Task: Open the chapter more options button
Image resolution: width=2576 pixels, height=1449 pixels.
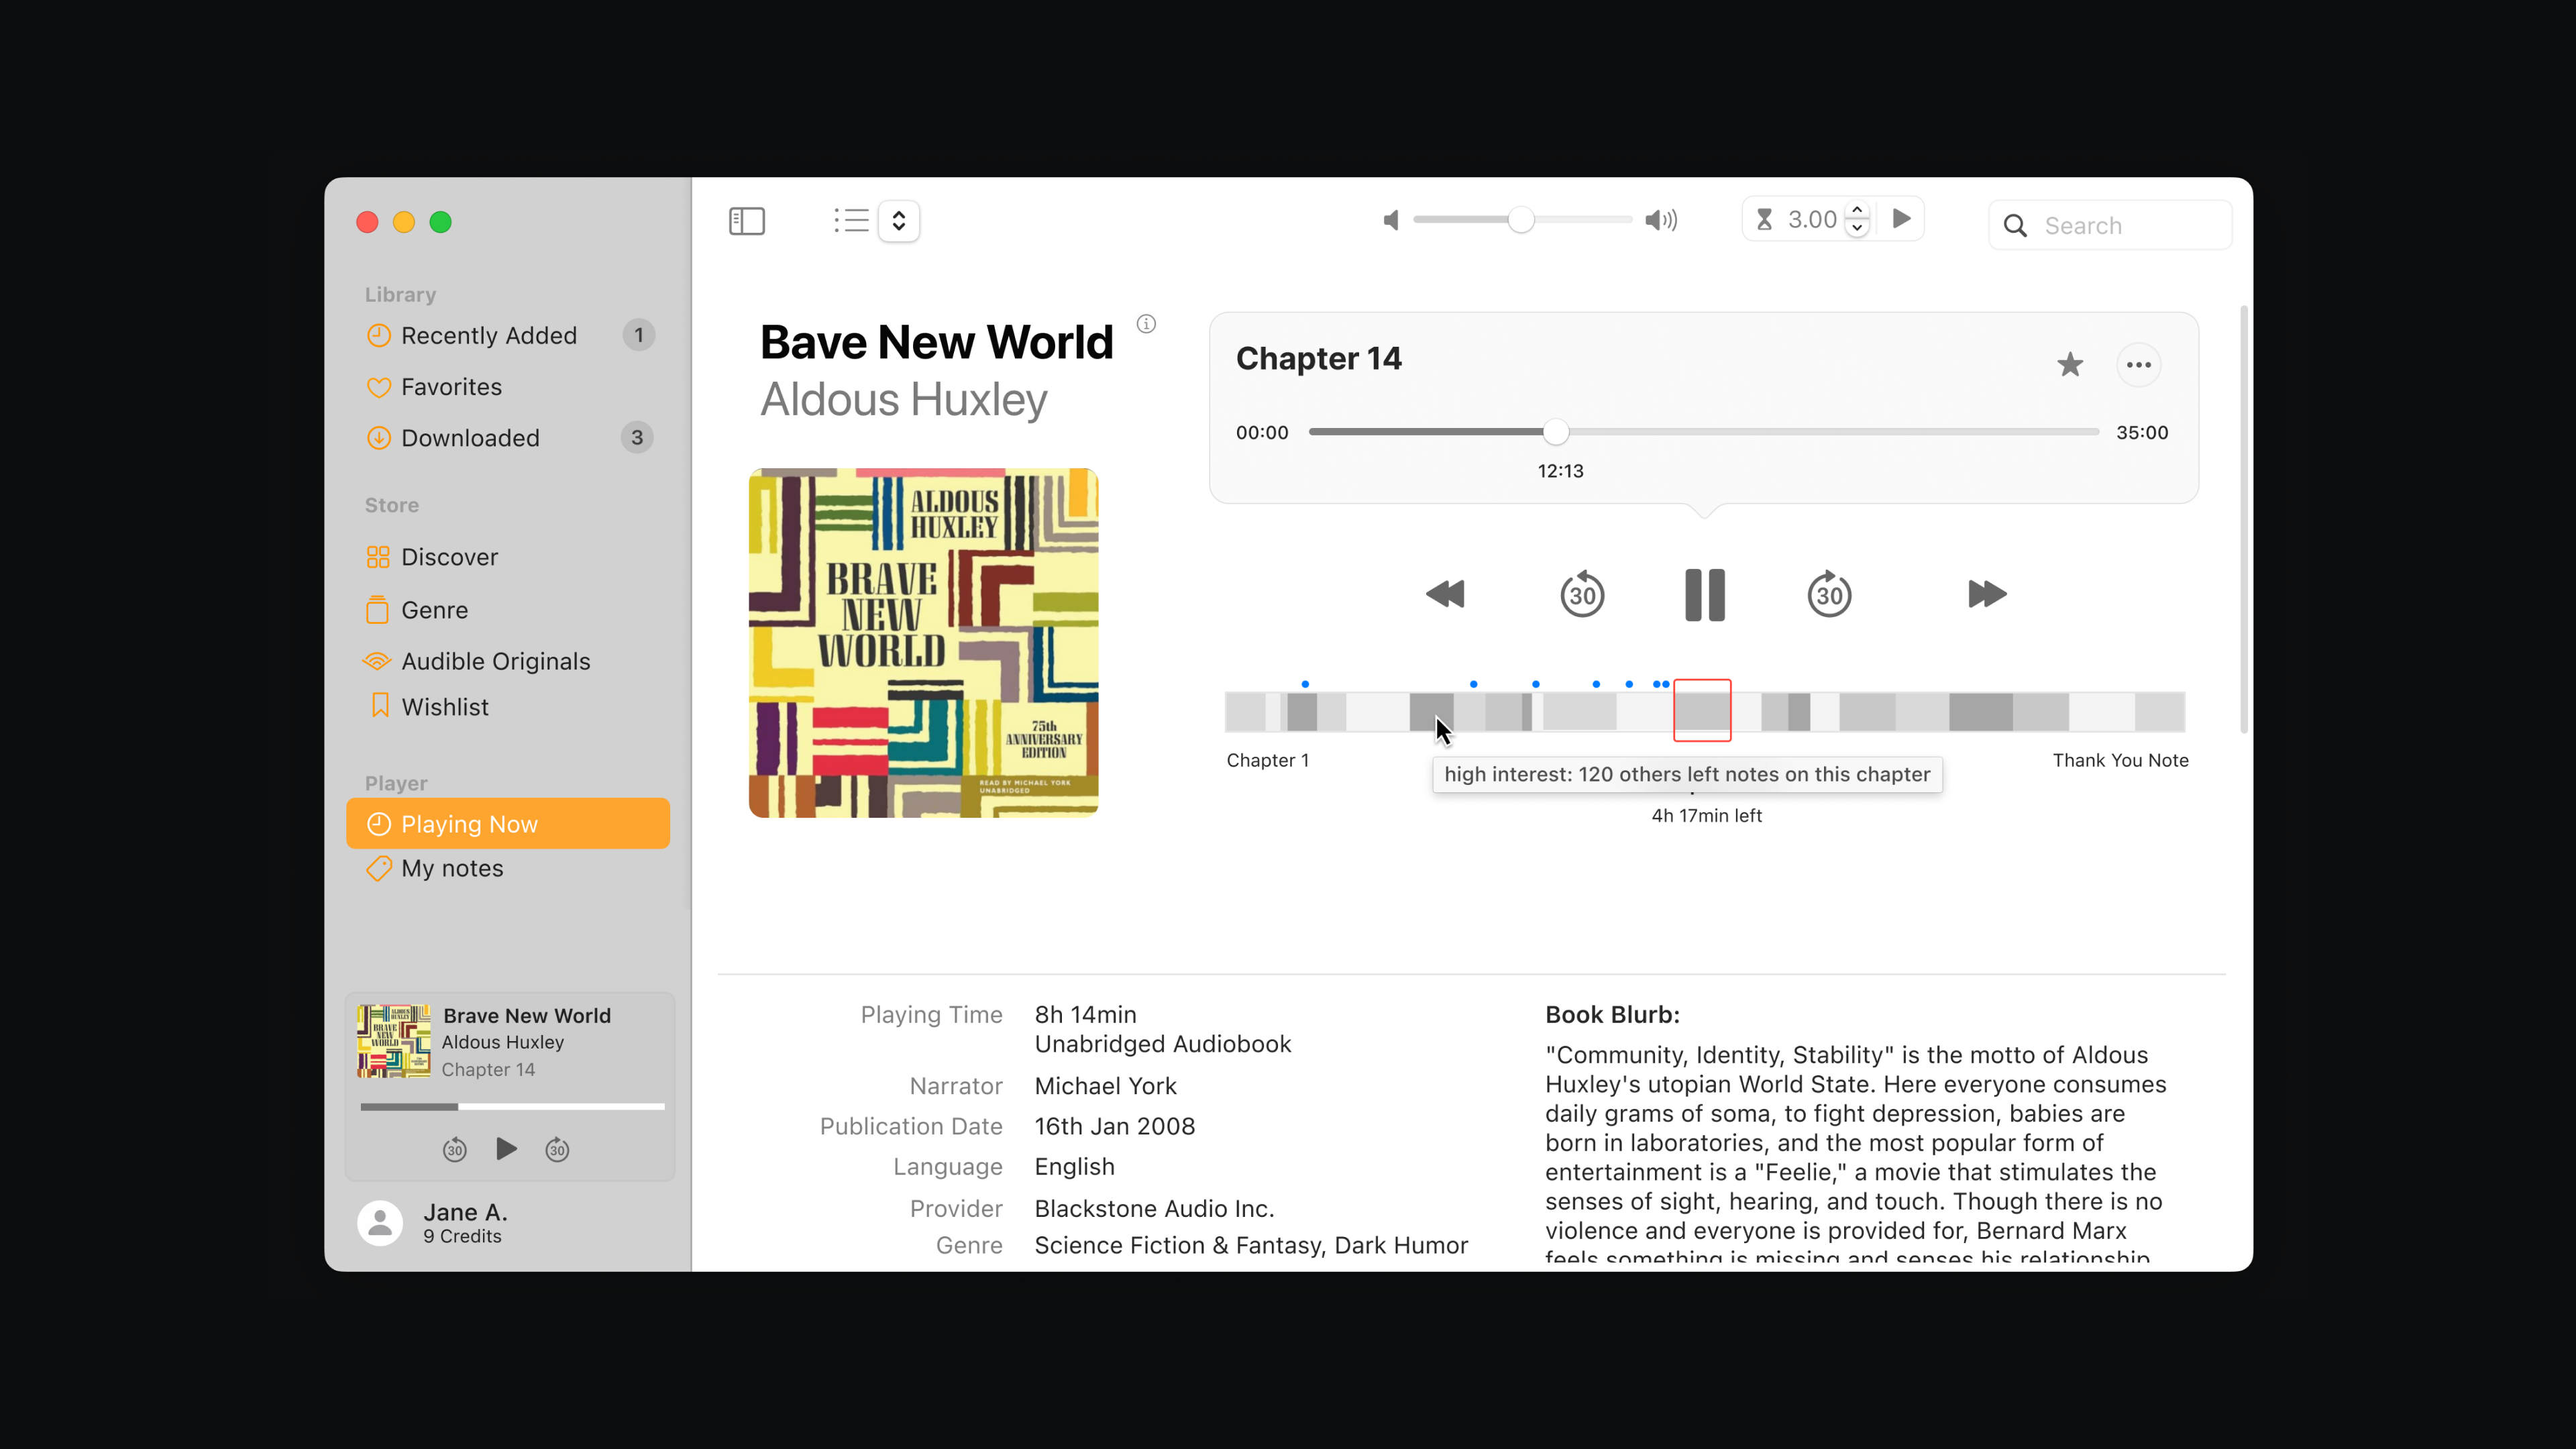Action: point(2138,365)
